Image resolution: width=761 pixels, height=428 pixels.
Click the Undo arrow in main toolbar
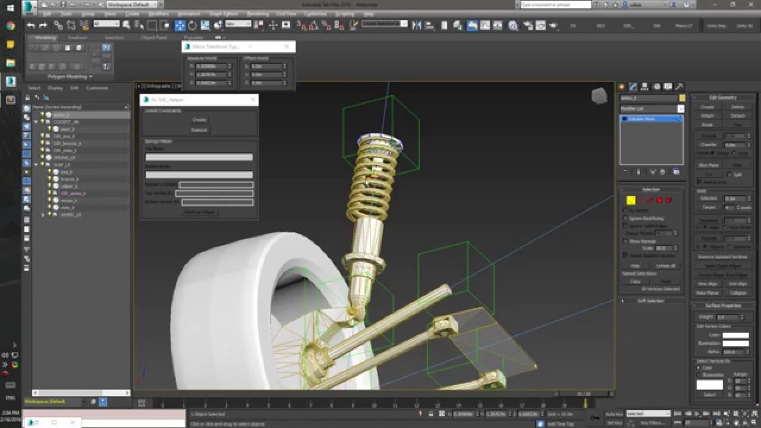(x=31, y=26)
